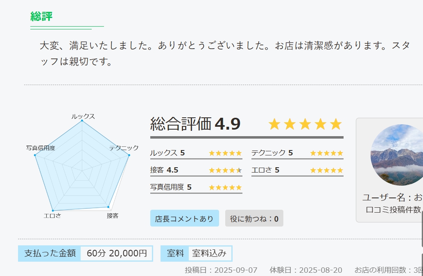Click the radar chart 接客 data point
Screen dimensions: 423x276
(109, 207)
